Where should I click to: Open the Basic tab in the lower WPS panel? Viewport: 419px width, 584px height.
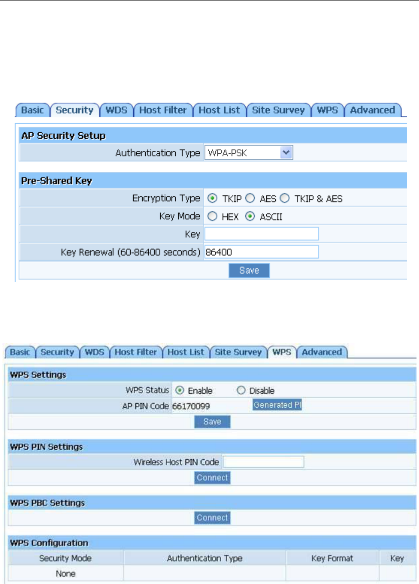20,352
